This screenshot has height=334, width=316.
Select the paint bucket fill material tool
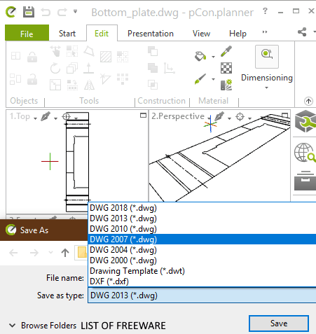pos(200,56)
